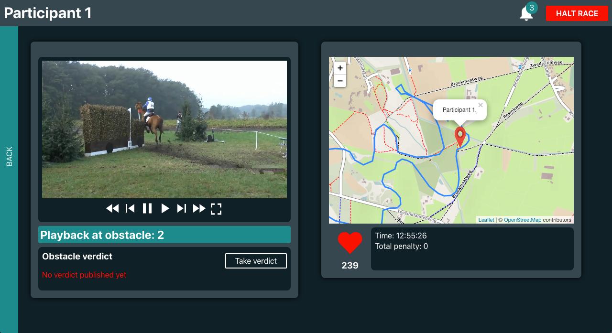Close the Participant 1 map popup

[481, 105]
